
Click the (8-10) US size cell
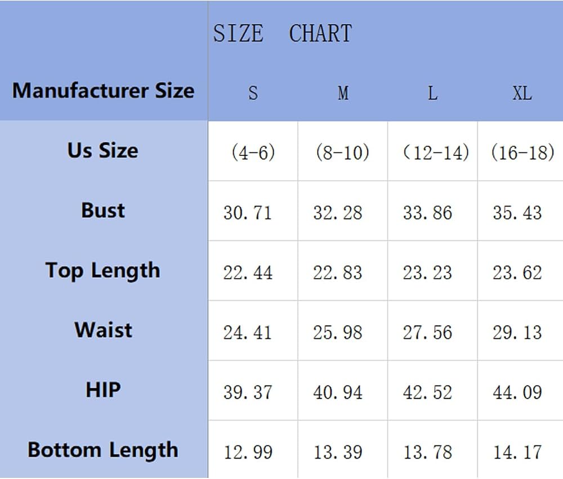[342, 152]
